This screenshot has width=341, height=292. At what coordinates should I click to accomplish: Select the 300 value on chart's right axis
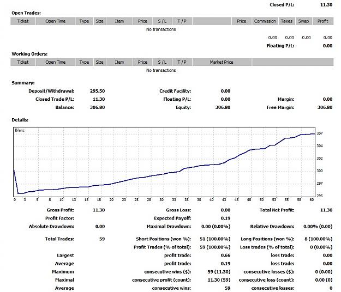pos(320,171)
